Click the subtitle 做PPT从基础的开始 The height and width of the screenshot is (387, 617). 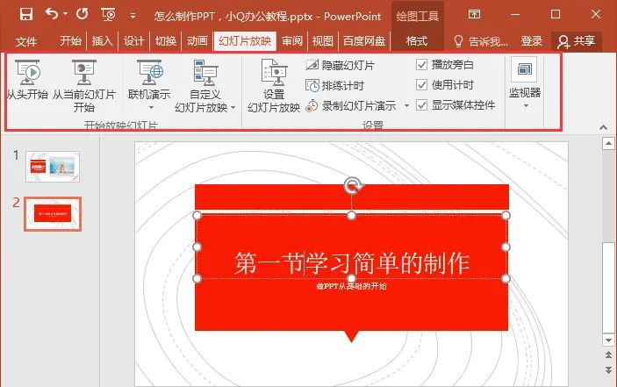351,286
